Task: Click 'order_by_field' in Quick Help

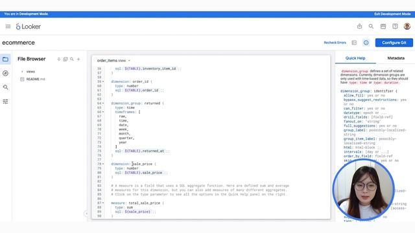Action: 358,156
